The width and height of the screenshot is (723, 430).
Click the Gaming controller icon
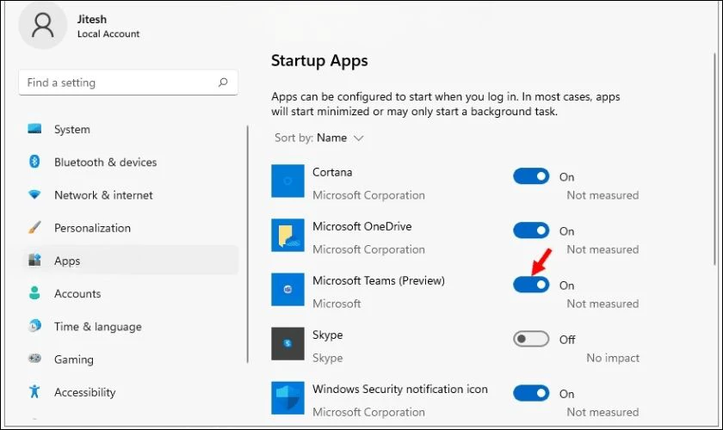[34, 359]
